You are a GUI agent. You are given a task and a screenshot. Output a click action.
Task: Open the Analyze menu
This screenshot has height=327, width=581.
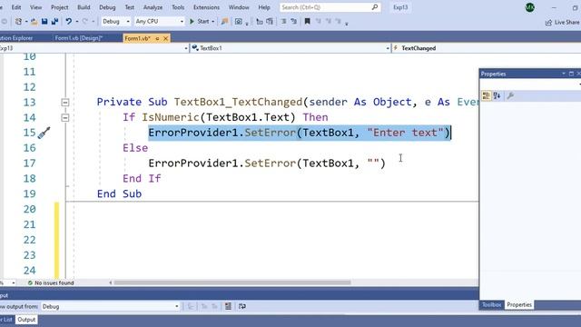(x=153, y=7)
